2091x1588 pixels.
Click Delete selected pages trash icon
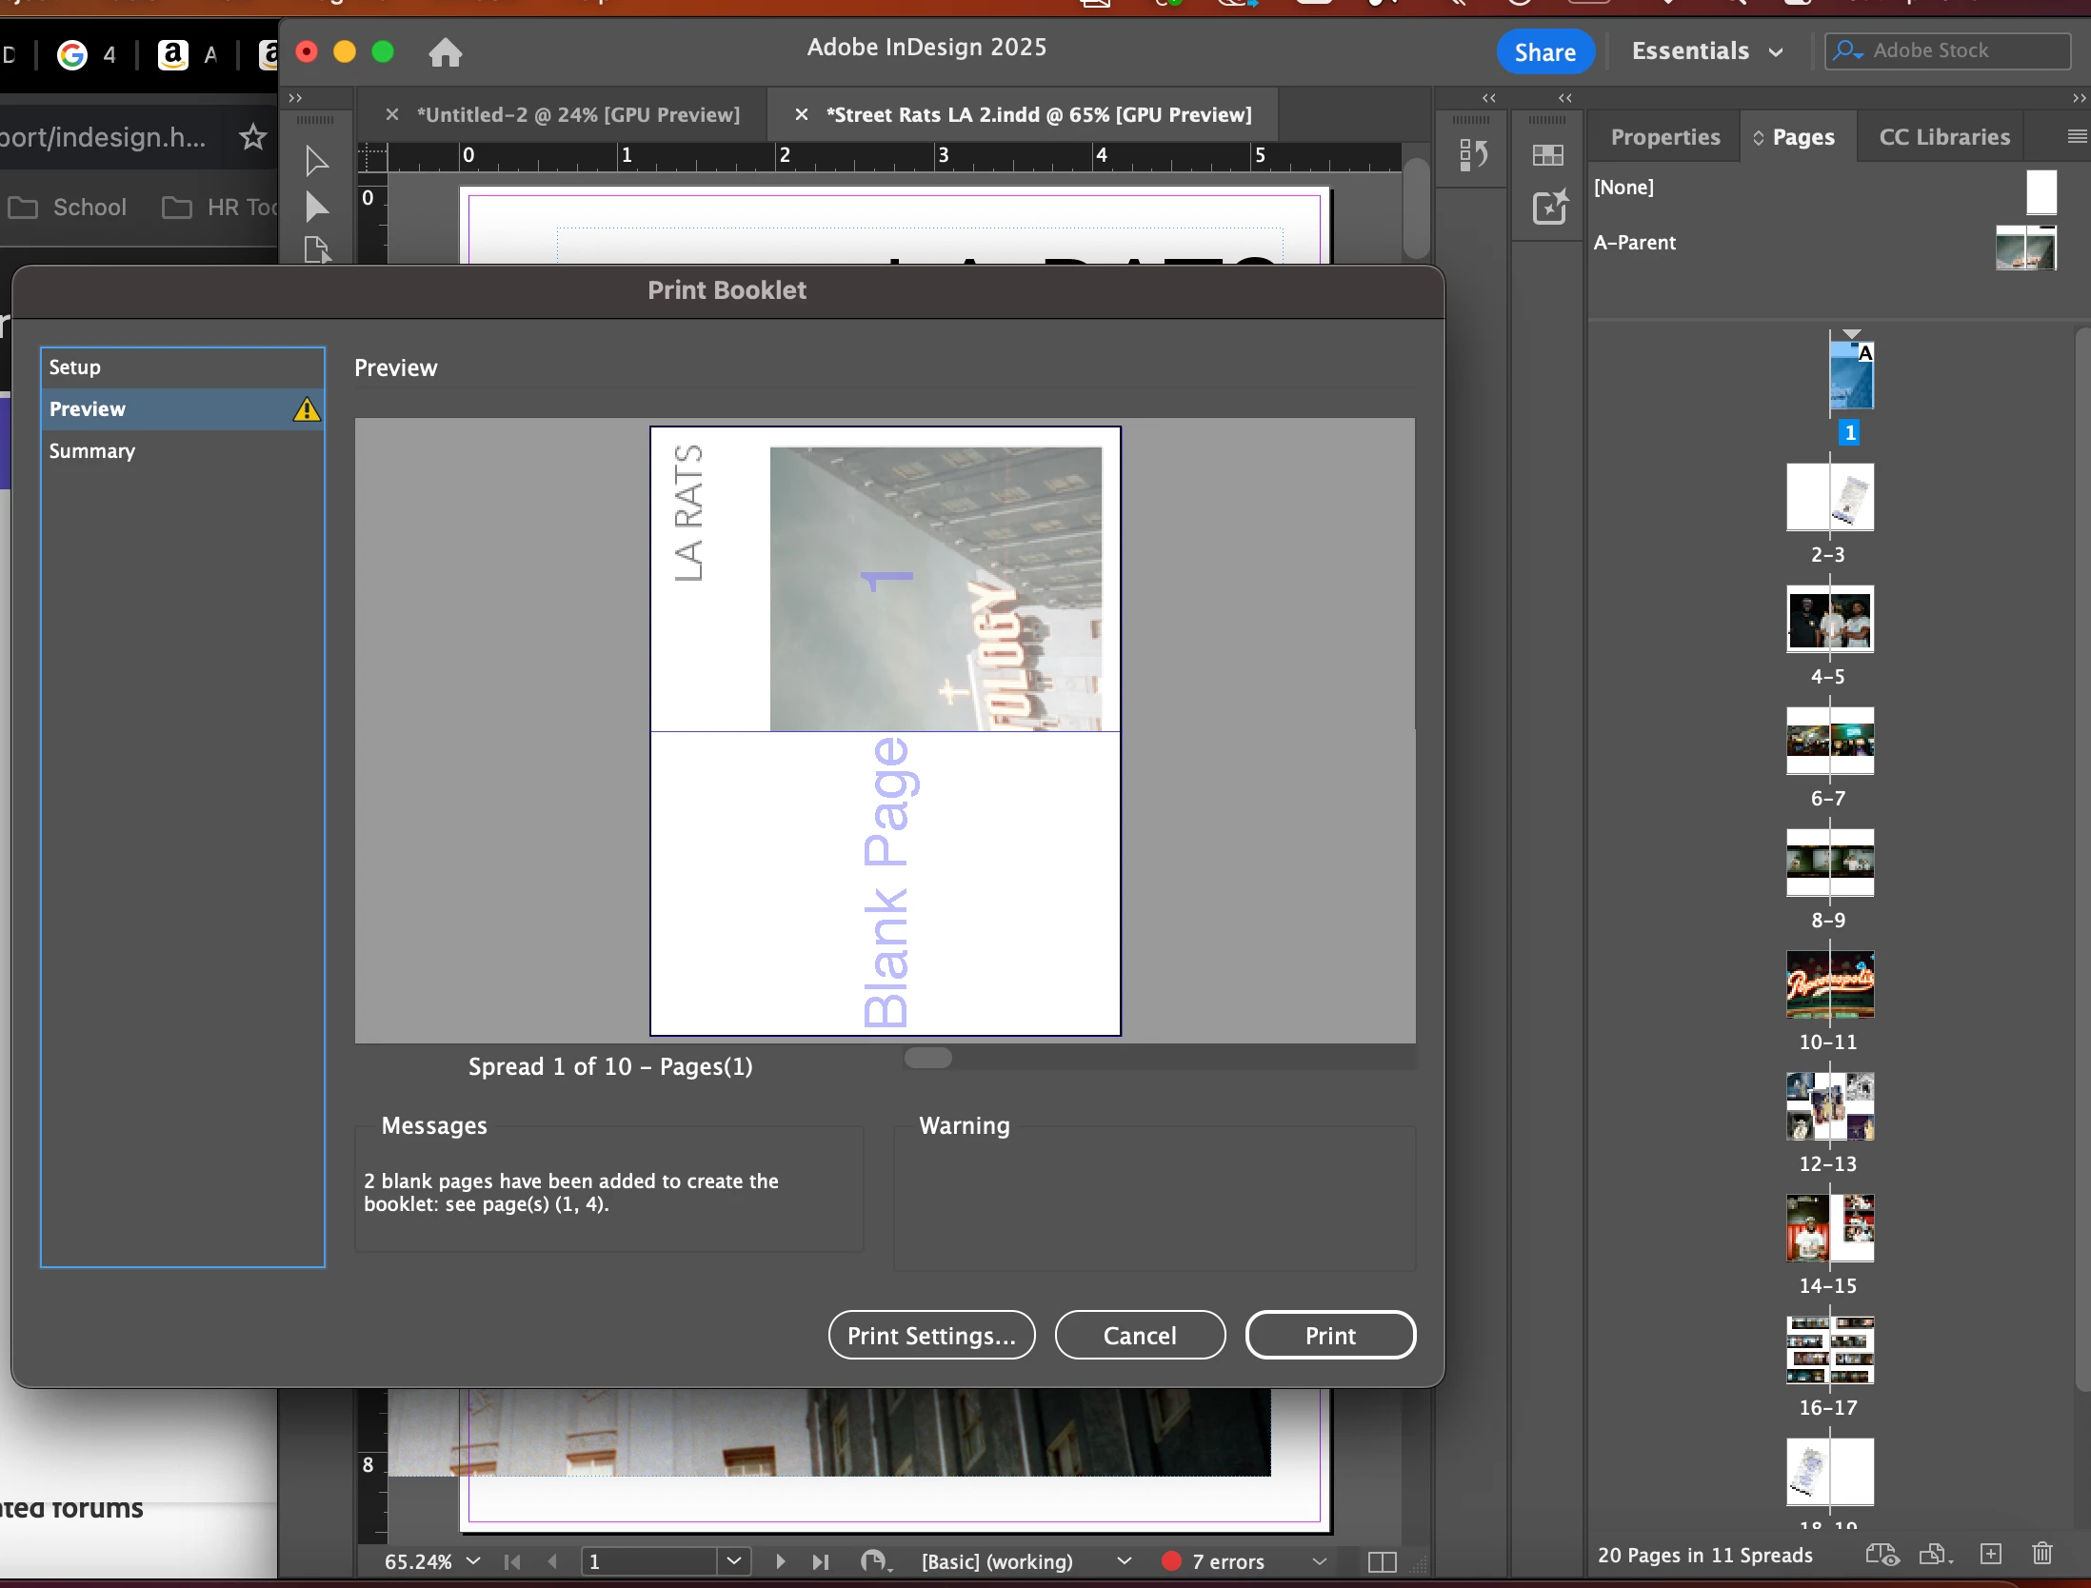click(2041, 1554)
